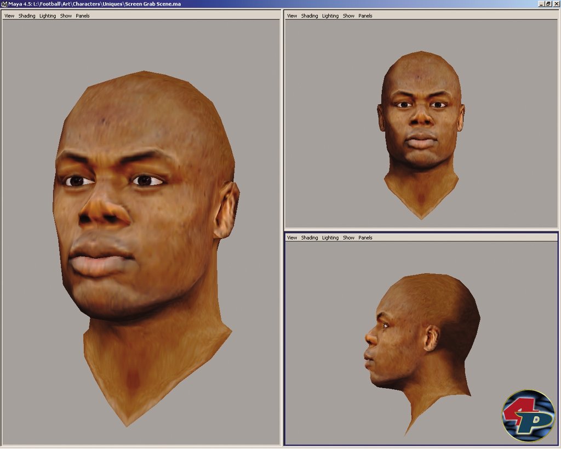Open Panels menu in top-right front viewport

(365, 16)
